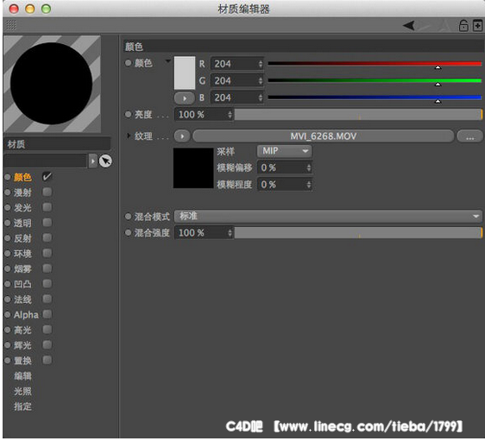
Task: Enable the Alpha channel checkbox
Action: [47, 314]
